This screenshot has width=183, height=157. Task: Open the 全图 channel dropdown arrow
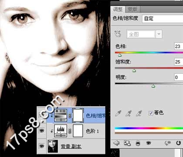[x=159, y=34]
